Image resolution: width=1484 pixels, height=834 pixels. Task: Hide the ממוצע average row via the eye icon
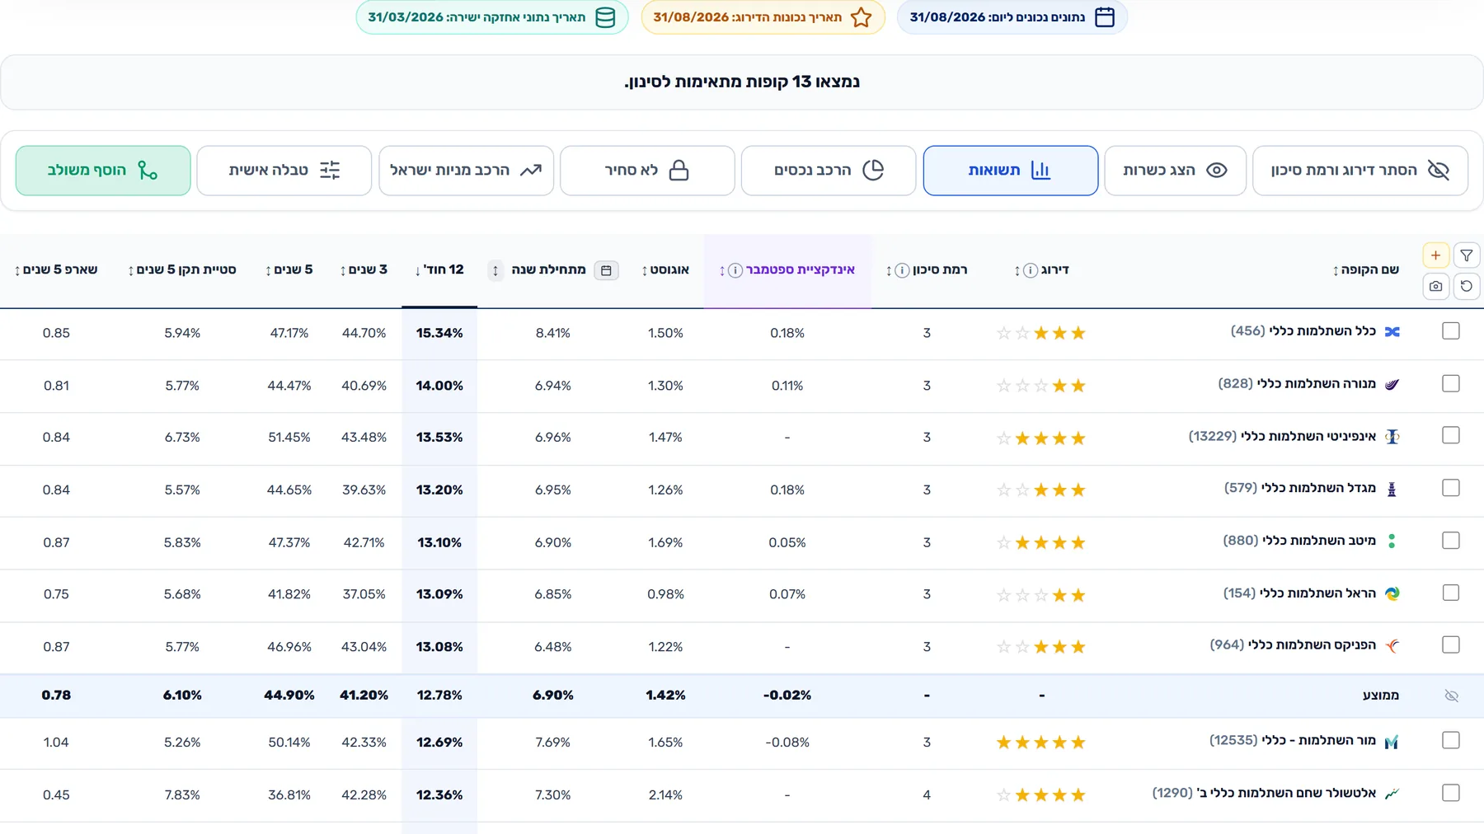point(1451,696)
